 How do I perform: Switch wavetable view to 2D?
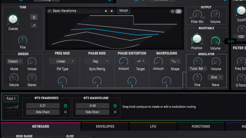173,11
